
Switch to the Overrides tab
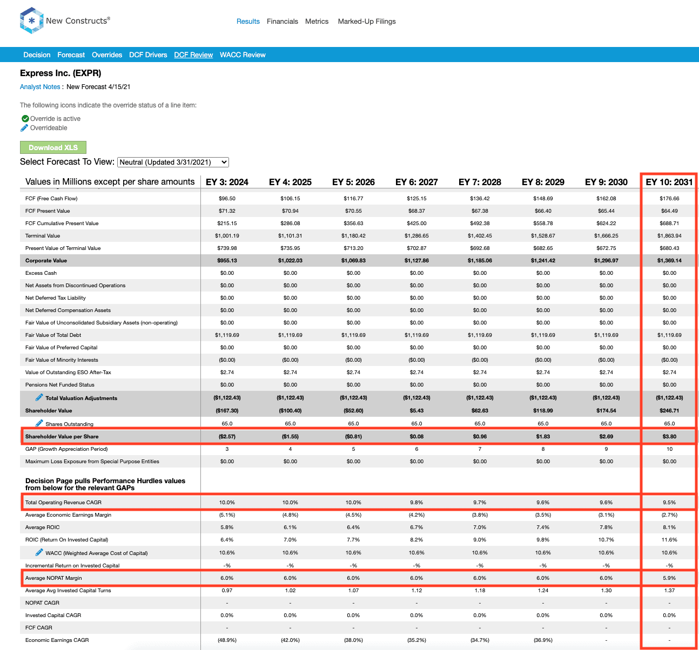click(x=107, y=55)
